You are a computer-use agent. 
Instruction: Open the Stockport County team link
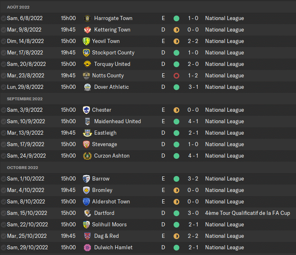(x=113, y=53)
